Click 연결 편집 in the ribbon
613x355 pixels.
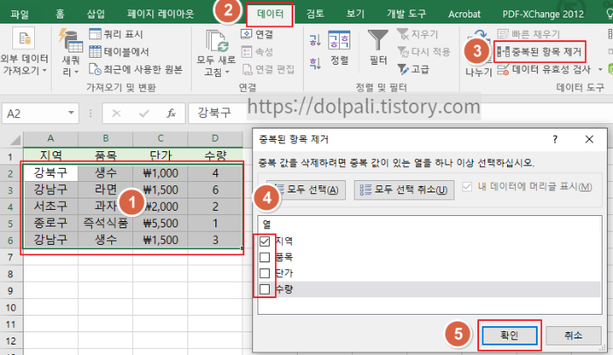coord(268,69)
